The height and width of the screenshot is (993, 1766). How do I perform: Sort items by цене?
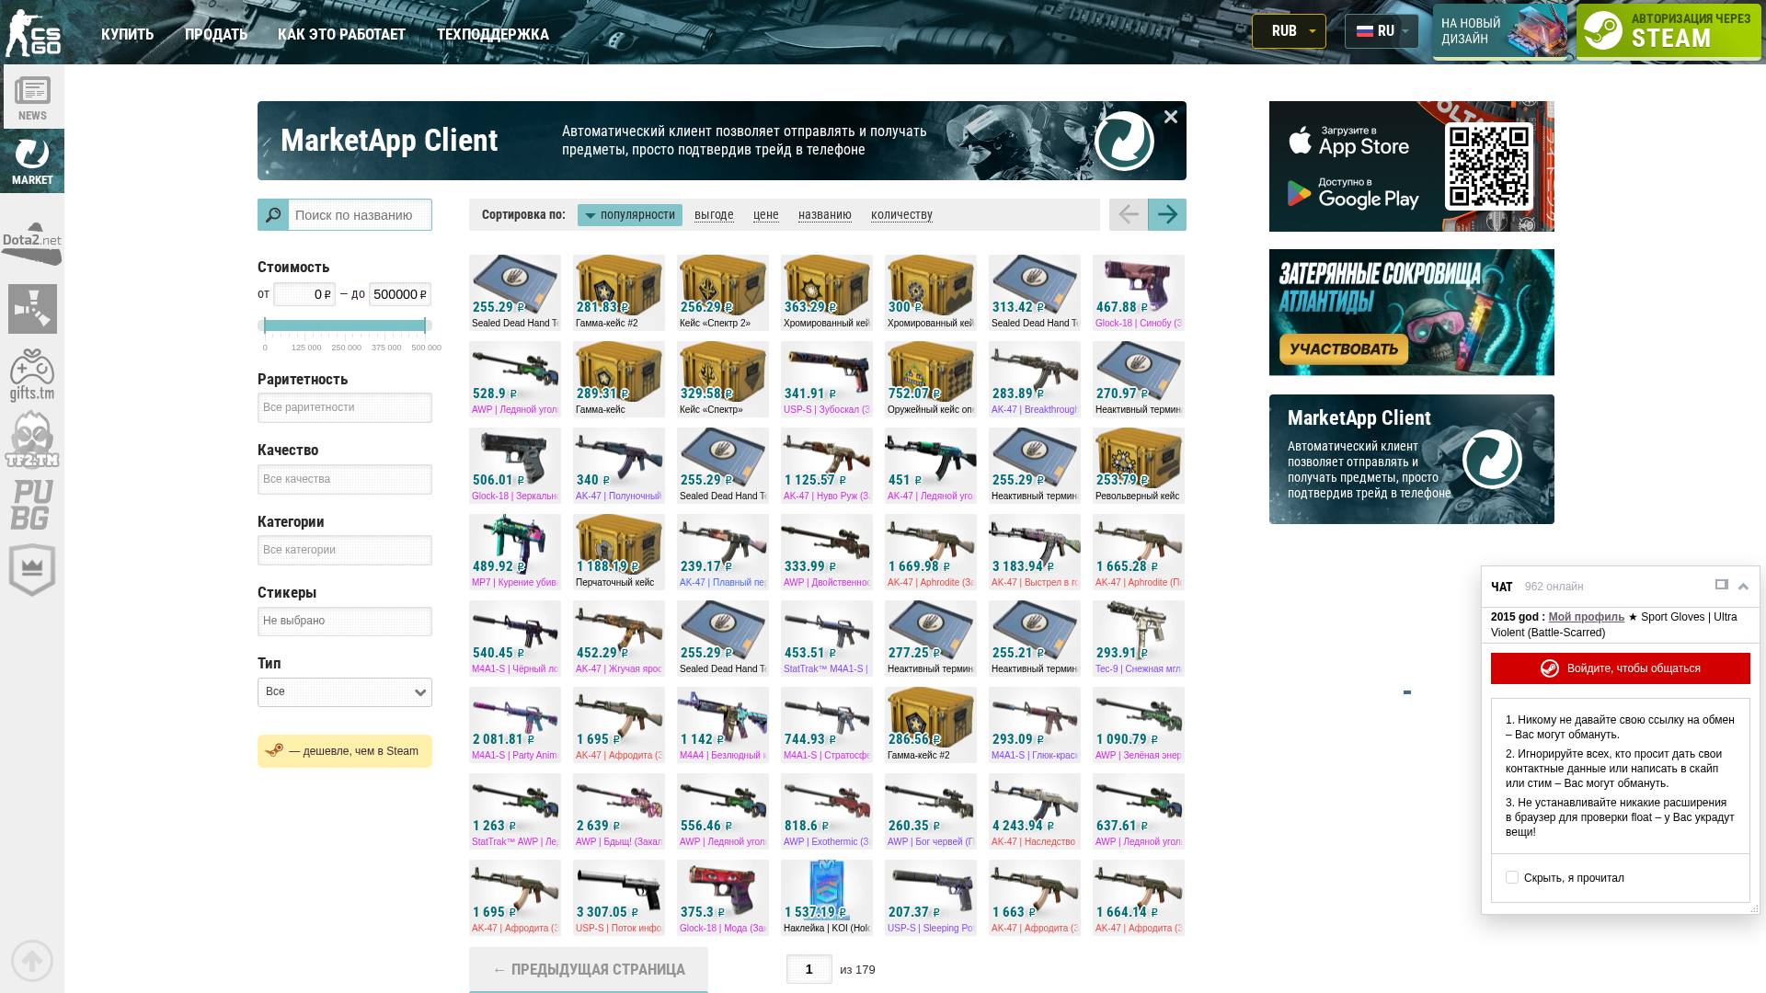766,215
